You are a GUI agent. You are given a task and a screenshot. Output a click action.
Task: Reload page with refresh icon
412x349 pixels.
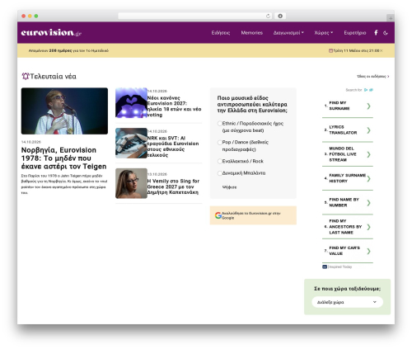268,16
